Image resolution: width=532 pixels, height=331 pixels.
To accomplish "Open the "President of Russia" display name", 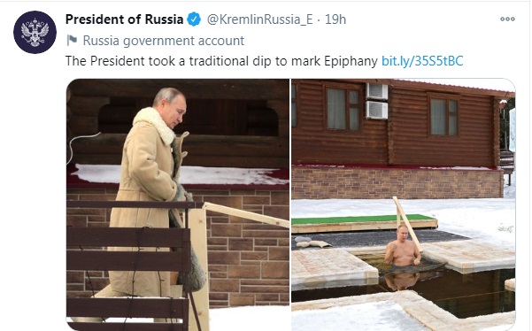I will [124, 19].
